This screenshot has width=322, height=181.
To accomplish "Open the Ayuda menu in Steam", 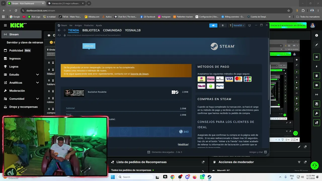I will [99, 25].
